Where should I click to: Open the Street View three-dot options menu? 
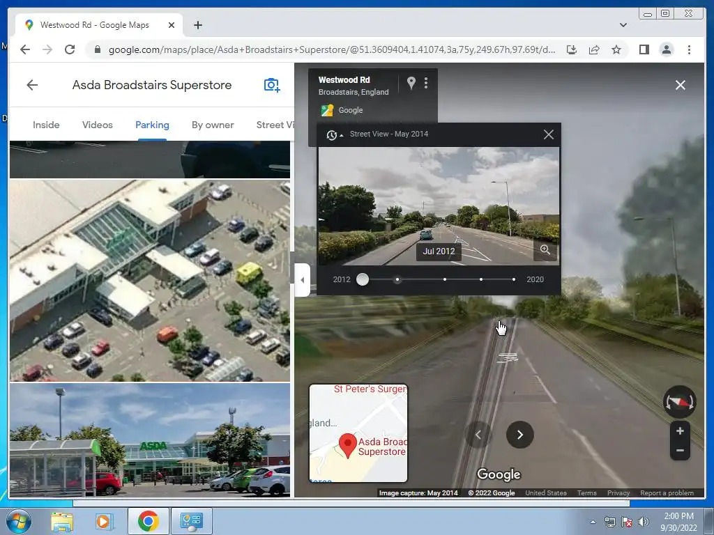pos(426,83)
